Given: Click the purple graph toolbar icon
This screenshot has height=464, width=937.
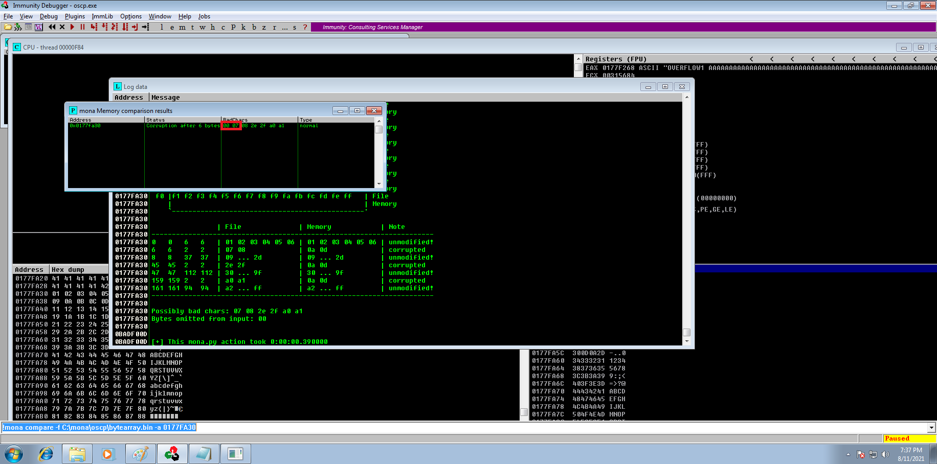Looking at the screenshot, I should [x=38, y=27].
